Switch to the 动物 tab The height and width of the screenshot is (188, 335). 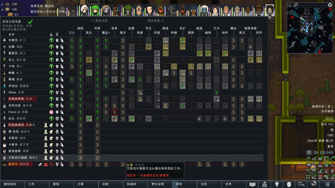(x=111, y=184)
